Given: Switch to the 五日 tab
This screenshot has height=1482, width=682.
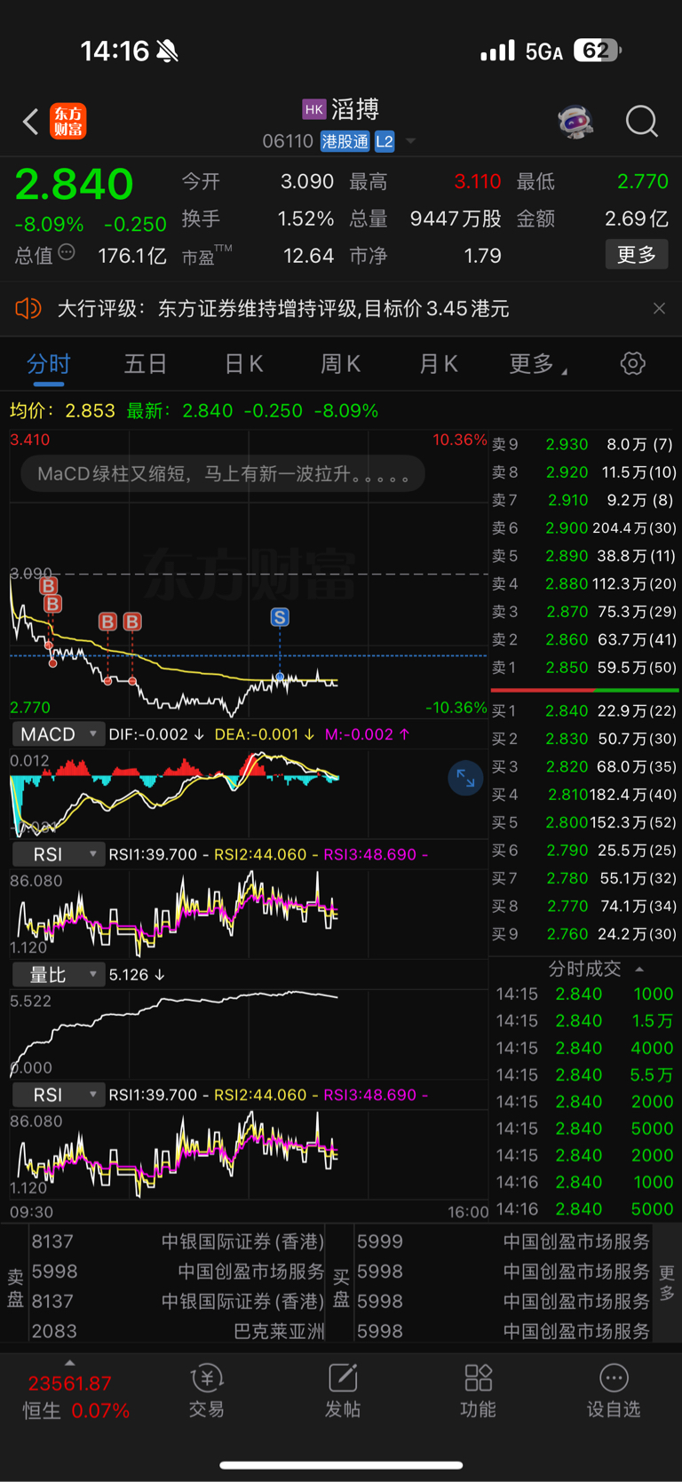Looking at the screenshot, I should coord(146,364).
